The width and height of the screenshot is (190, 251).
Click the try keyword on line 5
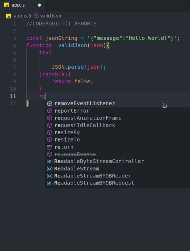coord(44,52)
